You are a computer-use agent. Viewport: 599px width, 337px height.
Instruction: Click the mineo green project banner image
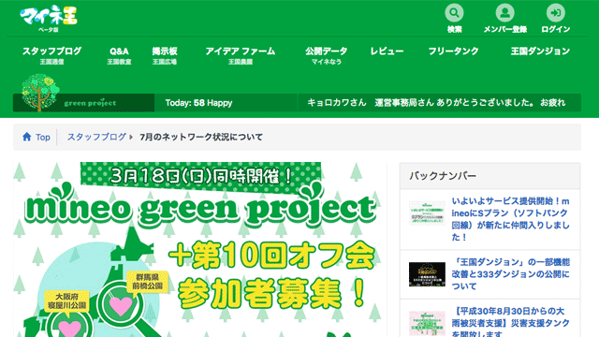point(199,250)
